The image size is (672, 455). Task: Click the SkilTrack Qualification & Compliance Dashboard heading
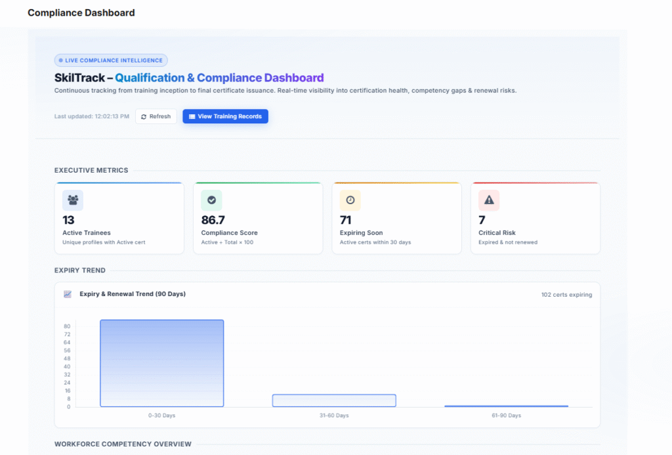[189, 77]
